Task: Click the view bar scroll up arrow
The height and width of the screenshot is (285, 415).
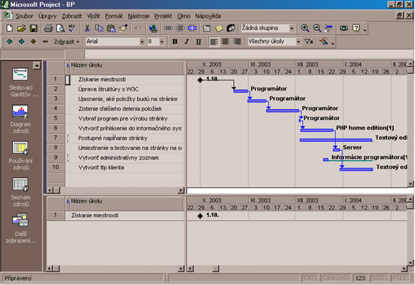Action: (37, 65)
